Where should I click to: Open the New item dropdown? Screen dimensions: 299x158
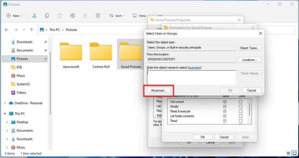pos(15,16)
